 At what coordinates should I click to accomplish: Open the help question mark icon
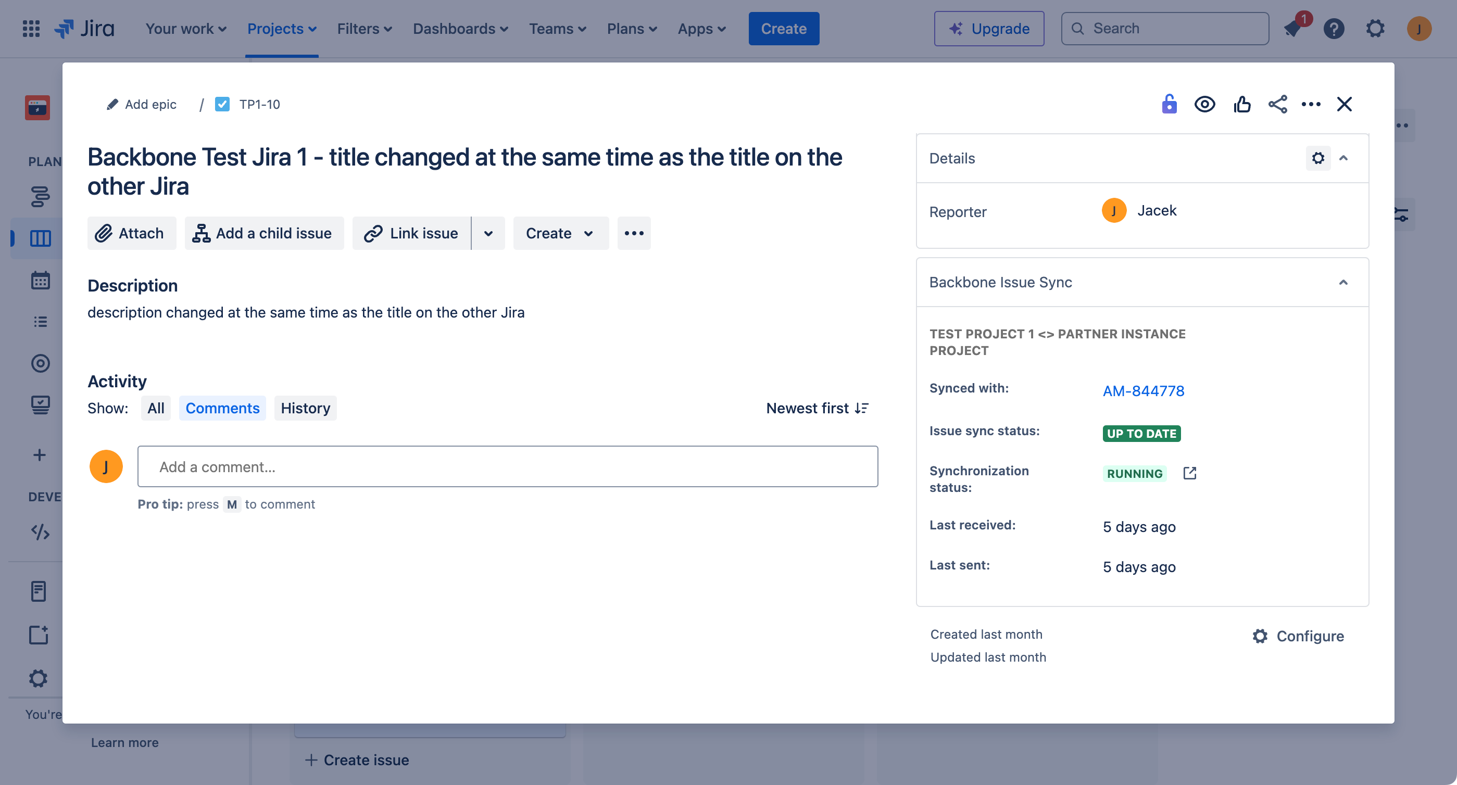(1334, 28)
